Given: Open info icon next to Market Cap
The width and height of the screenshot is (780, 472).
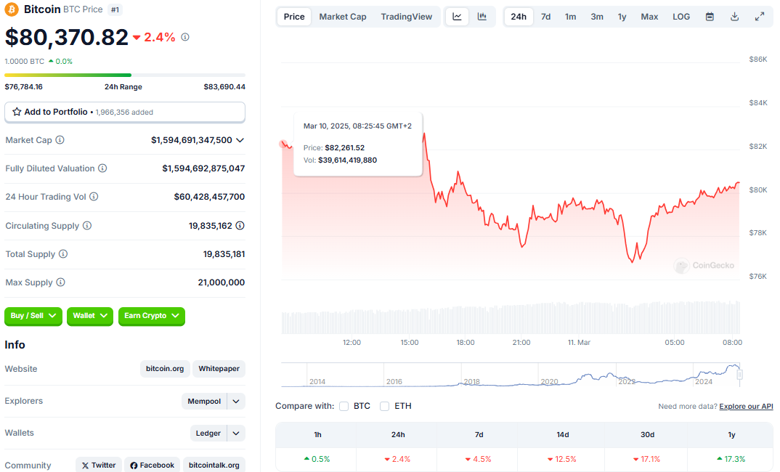Looking at the screenshot, I should tap(60, 139).
